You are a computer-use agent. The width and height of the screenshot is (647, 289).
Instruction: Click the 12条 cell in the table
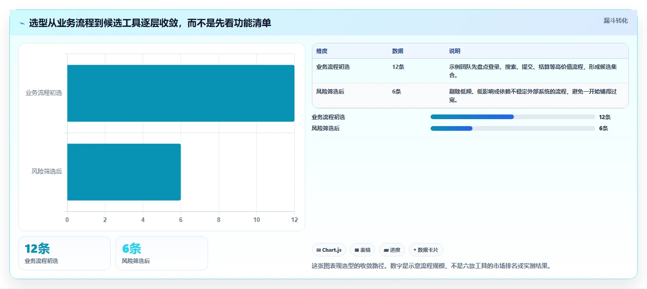tap(398, 67)
